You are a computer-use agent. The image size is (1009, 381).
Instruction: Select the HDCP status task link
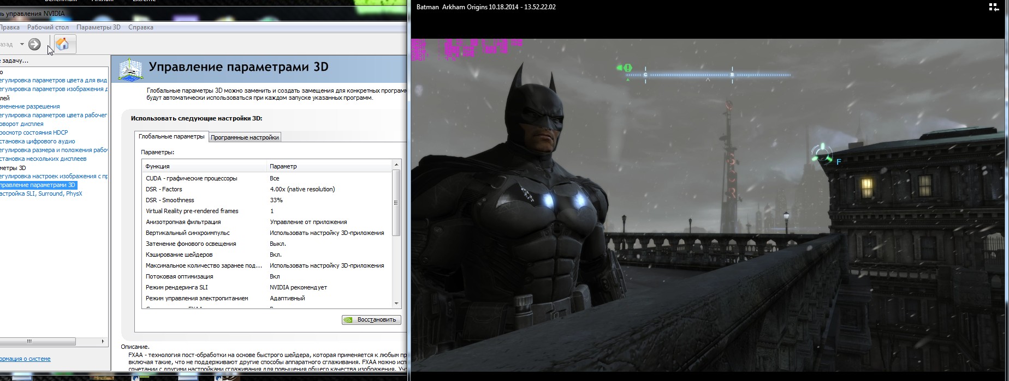[34, 132]
